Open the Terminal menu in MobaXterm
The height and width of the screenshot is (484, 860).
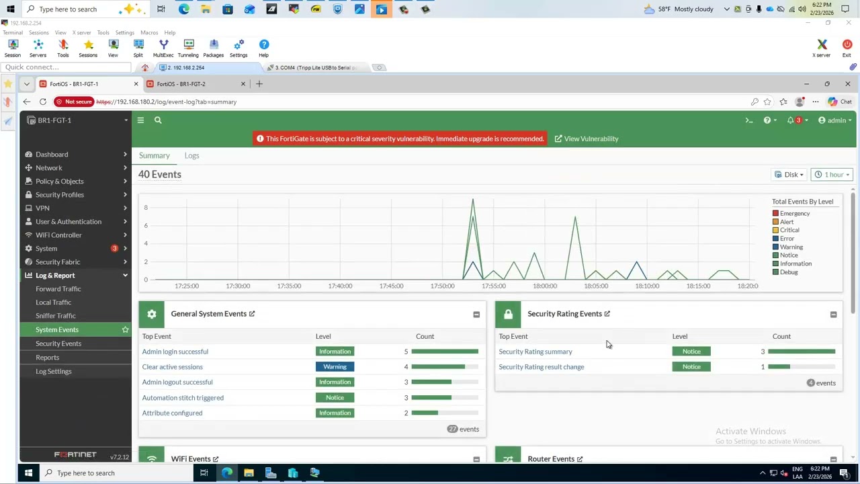click(13, 32)
